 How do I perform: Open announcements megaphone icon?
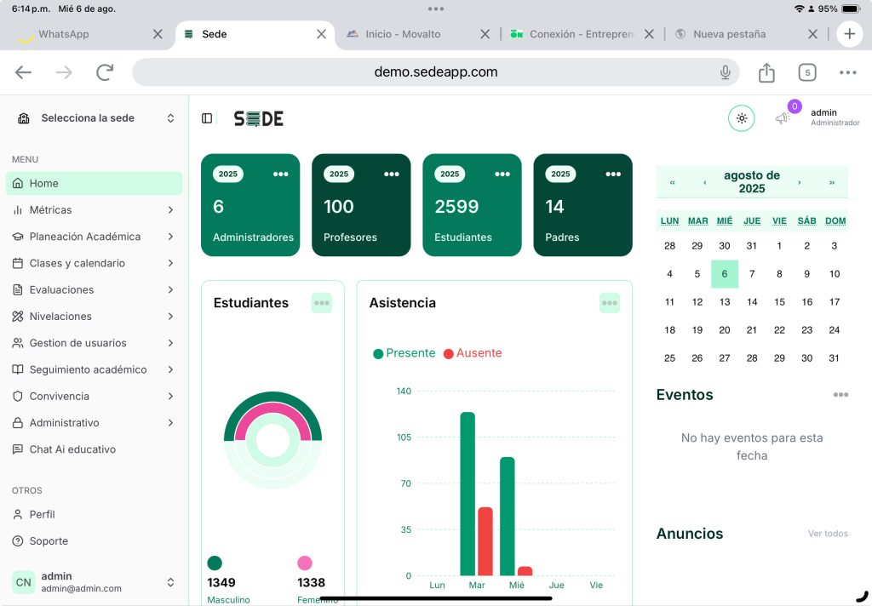(783, 117)
